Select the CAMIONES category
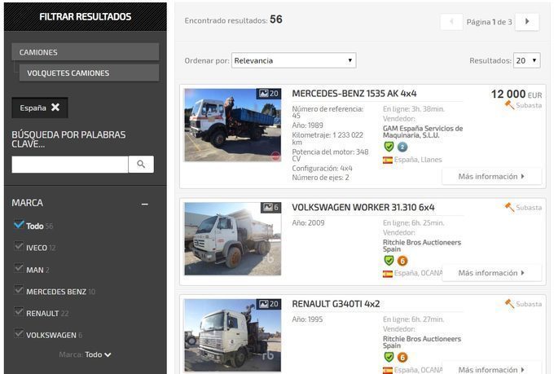The width and height of the screenshot is (554, 374). [x=86, y=52]
